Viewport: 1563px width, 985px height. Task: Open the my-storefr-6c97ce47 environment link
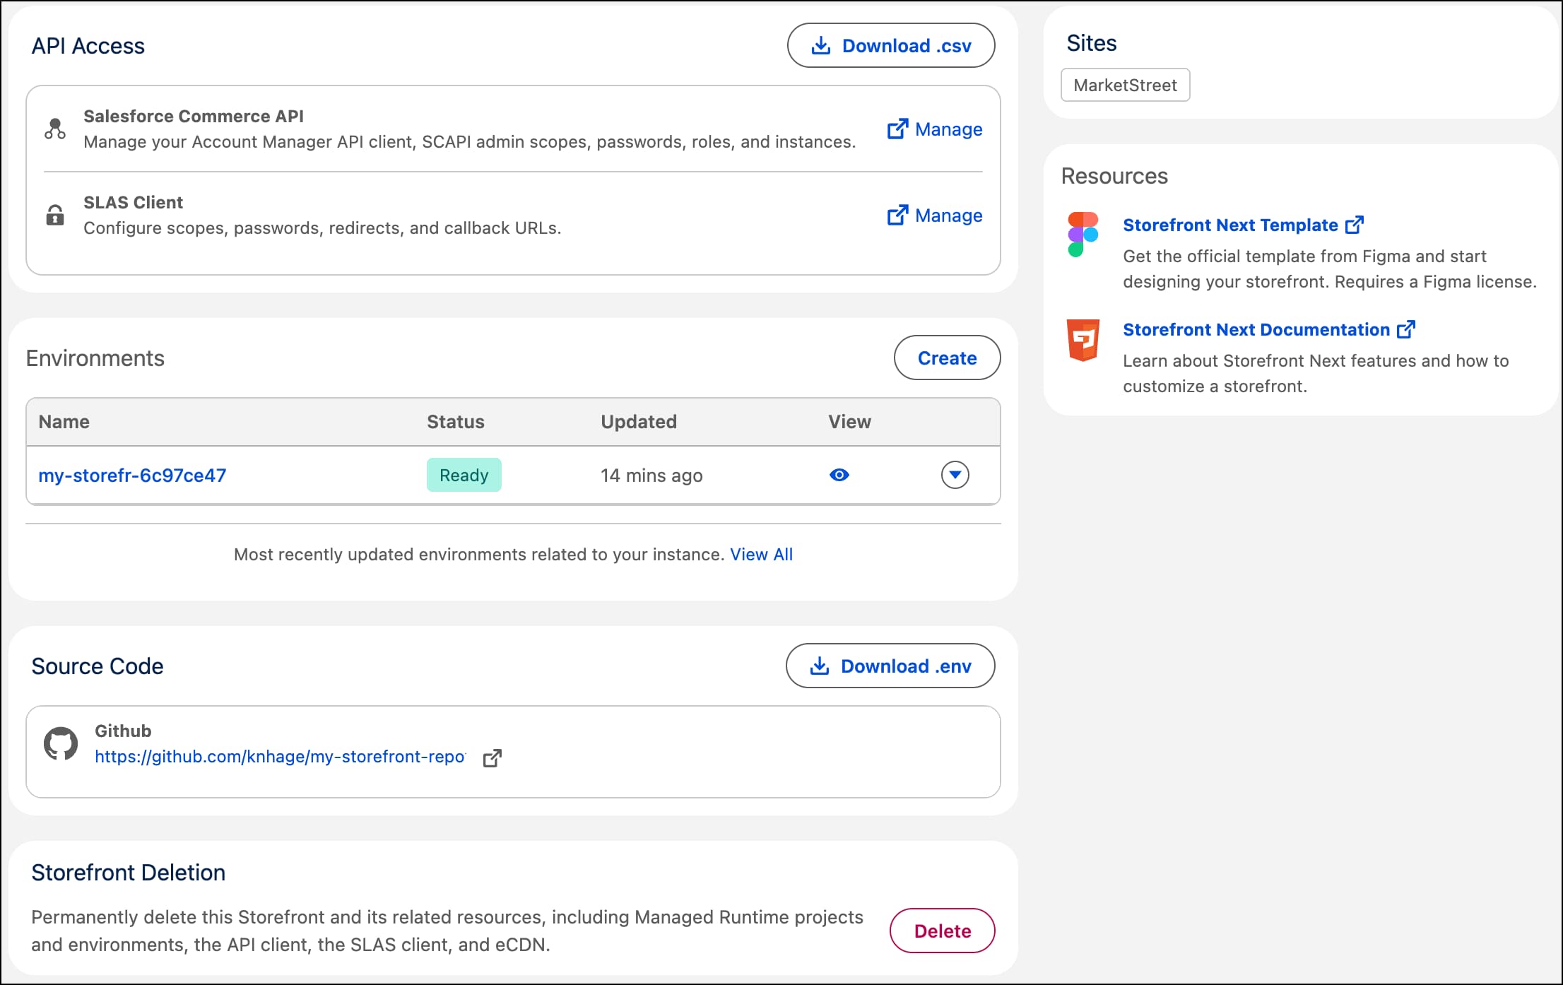point(132,476)
